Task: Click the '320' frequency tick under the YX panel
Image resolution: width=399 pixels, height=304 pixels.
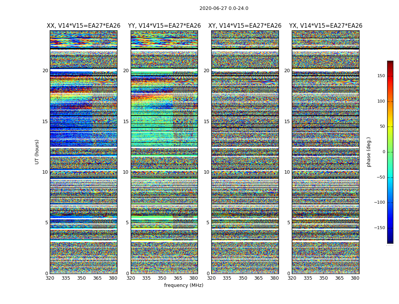Action: click(292, 278)
